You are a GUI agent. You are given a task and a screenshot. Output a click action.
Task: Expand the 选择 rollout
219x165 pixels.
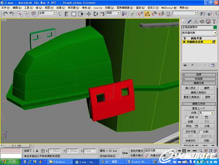(199, 74)
